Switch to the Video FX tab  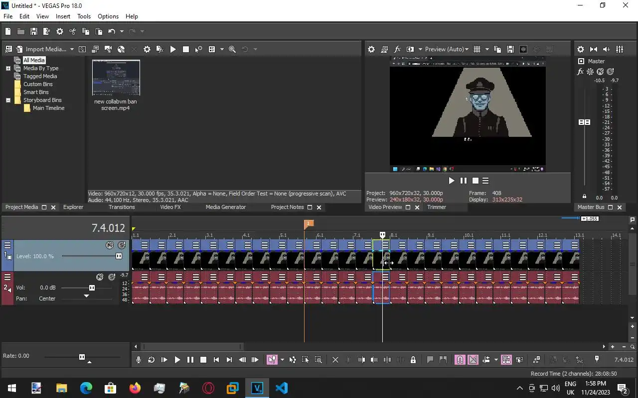(170, 207)
